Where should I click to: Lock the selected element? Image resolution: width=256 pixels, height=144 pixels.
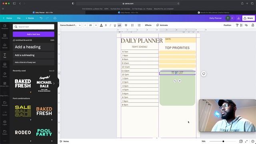(253, 25)
